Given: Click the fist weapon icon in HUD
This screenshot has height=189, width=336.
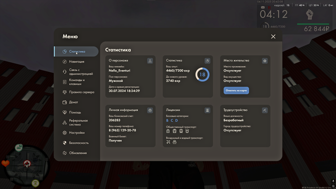Looking at the screenshot, I should 309,15.
